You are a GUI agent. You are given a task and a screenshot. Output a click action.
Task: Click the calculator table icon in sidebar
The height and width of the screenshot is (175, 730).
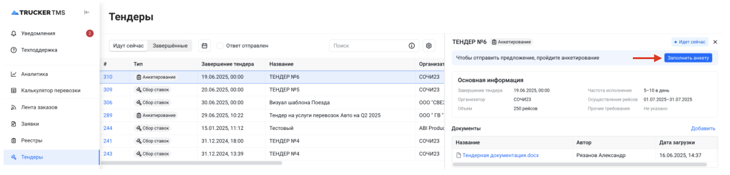(x=14, y=91)
